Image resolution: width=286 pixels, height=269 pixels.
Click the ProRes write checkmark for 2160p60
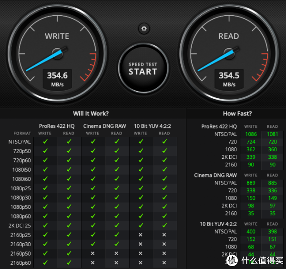[x=45, y=262]
